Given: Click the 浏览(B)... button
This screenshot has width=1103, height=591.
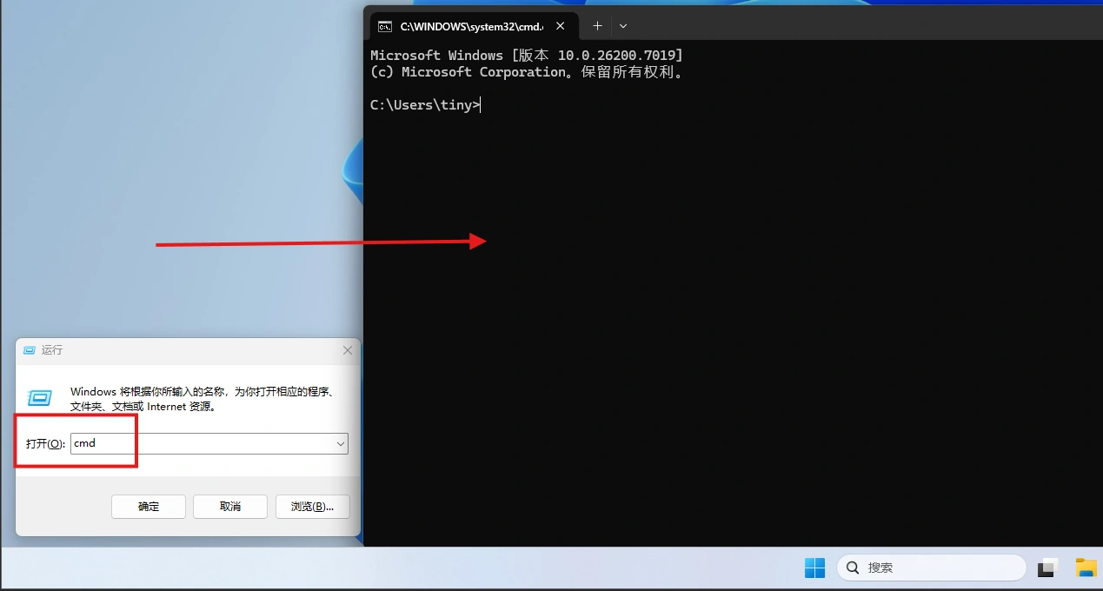Looking at the screenshot, I should 312,507.
